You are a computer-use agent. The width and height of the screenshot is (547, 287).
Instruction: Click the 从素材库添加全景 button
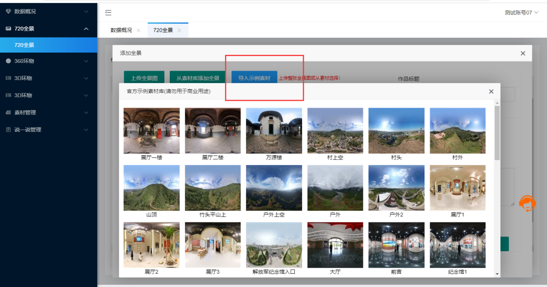(x=198, y=78)
